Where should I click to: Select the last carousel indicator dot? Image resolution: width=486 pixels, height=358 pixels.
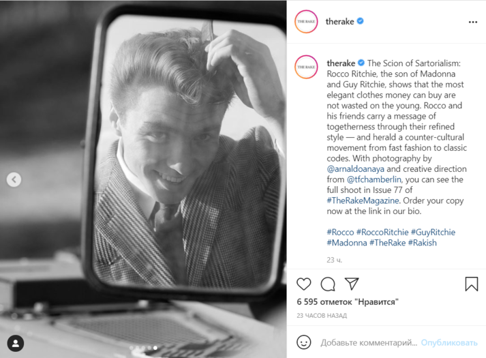[155, 348]
